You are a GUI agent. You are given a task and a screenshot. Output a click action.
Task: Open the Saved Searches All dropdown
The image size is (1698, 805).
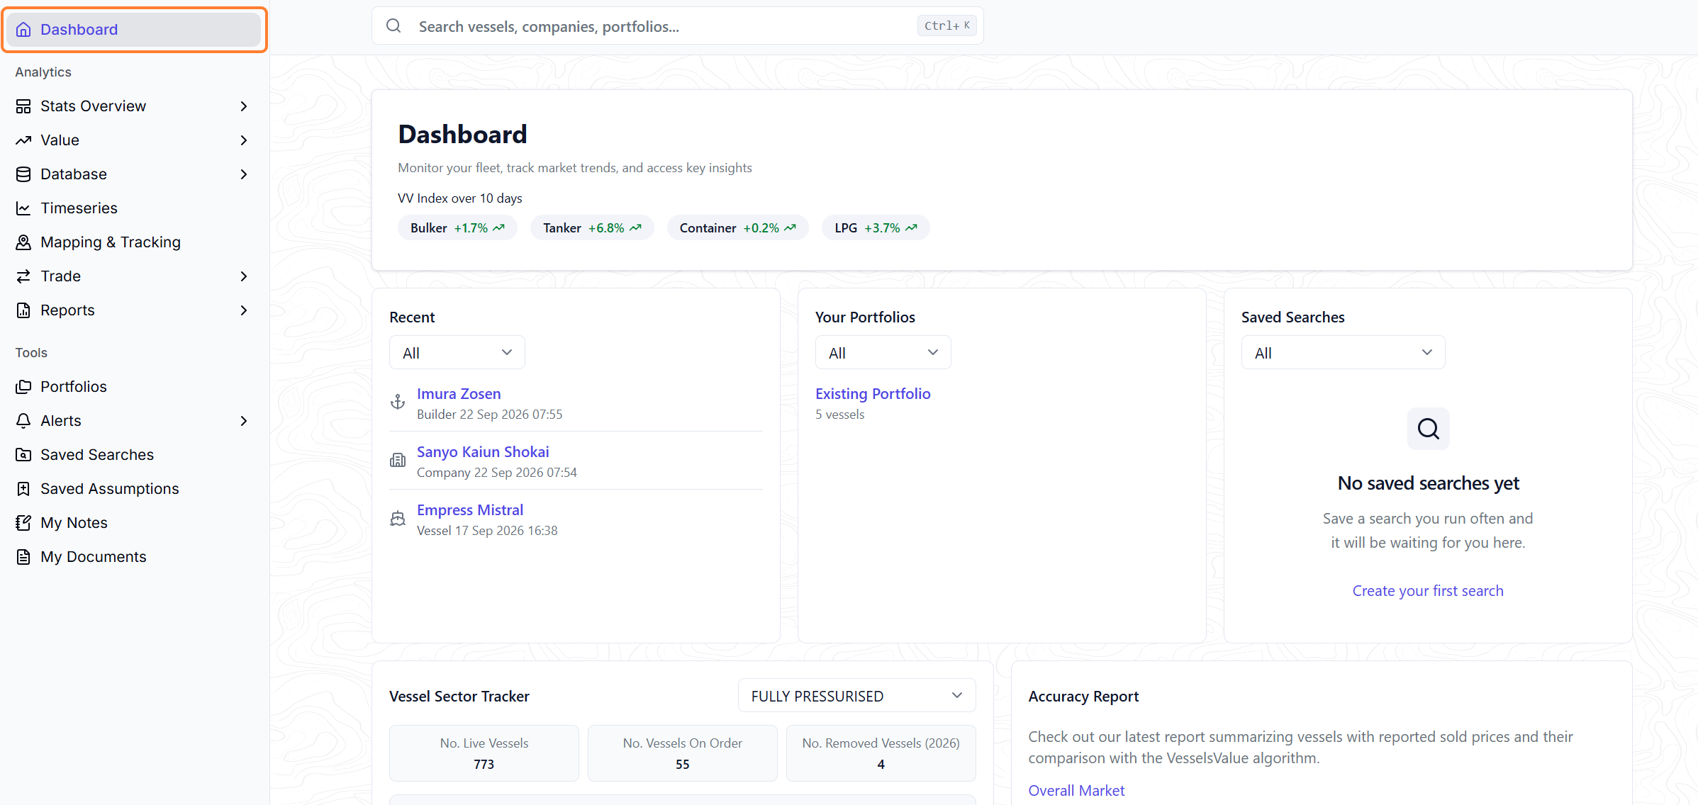pyautogui.click(x=1343, y=352)
